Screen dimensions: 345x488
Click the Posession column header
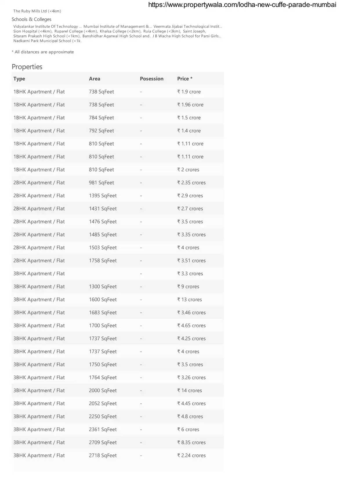[x=152, y=79]
